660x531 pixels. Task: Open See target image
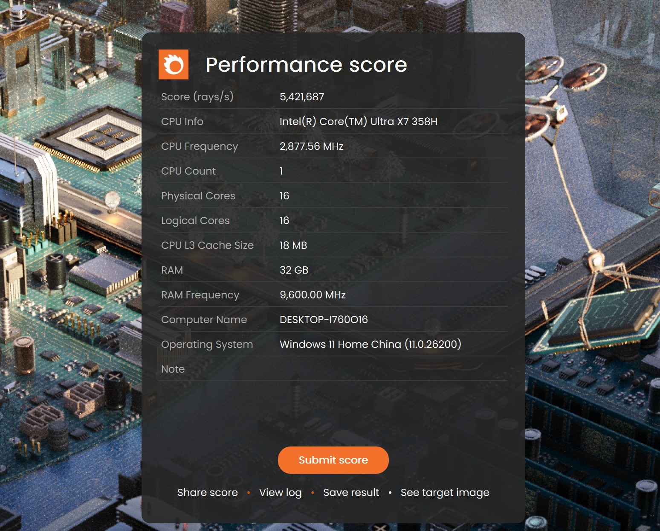pos(445,492)
